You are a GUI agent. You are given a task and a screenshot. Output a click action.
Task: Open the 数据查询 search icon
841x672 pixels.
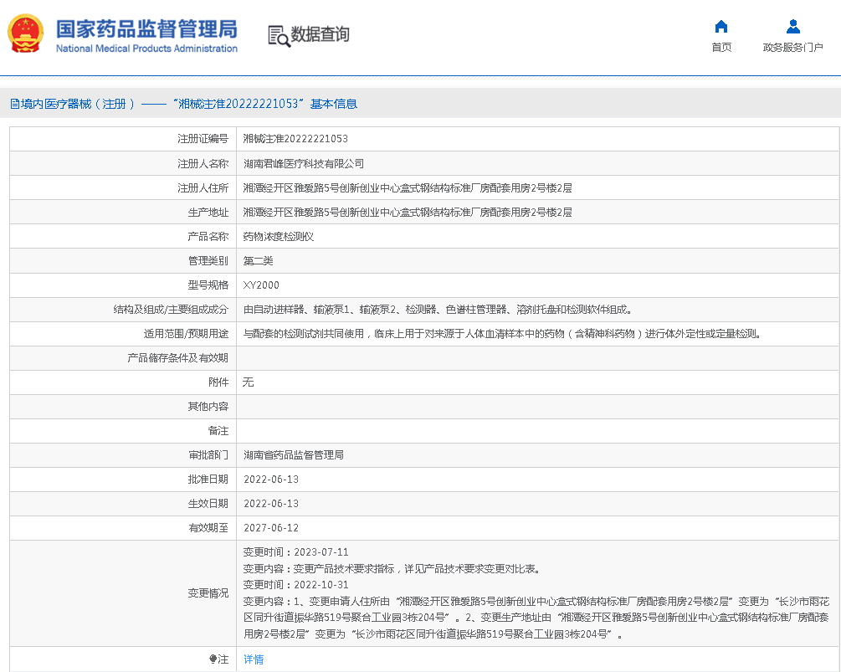[279, 35]
